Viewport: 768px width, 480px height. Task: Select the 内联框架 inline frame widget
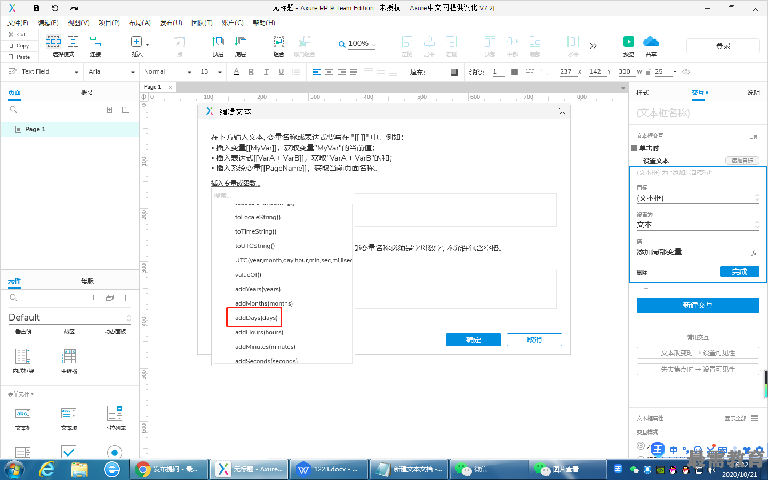click(x=23, y=361)
